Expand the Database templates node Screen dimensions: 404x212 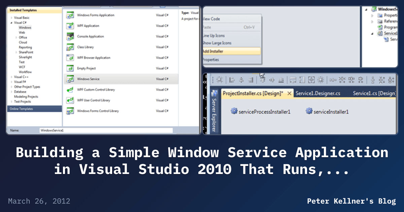click(x=11, y=92)
